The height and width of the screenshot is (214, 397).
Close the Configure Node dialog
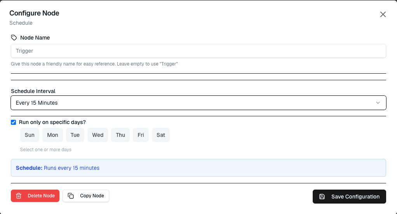tap(383, 14)
